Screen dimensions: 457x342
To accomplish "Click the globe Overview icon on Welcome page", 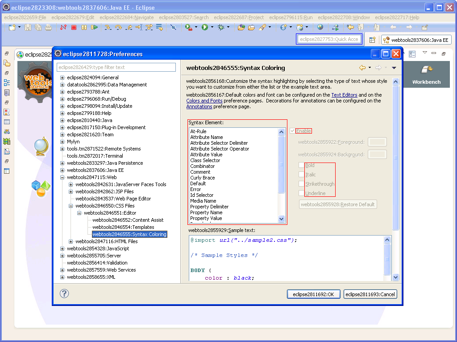I will tap(41, 147).
